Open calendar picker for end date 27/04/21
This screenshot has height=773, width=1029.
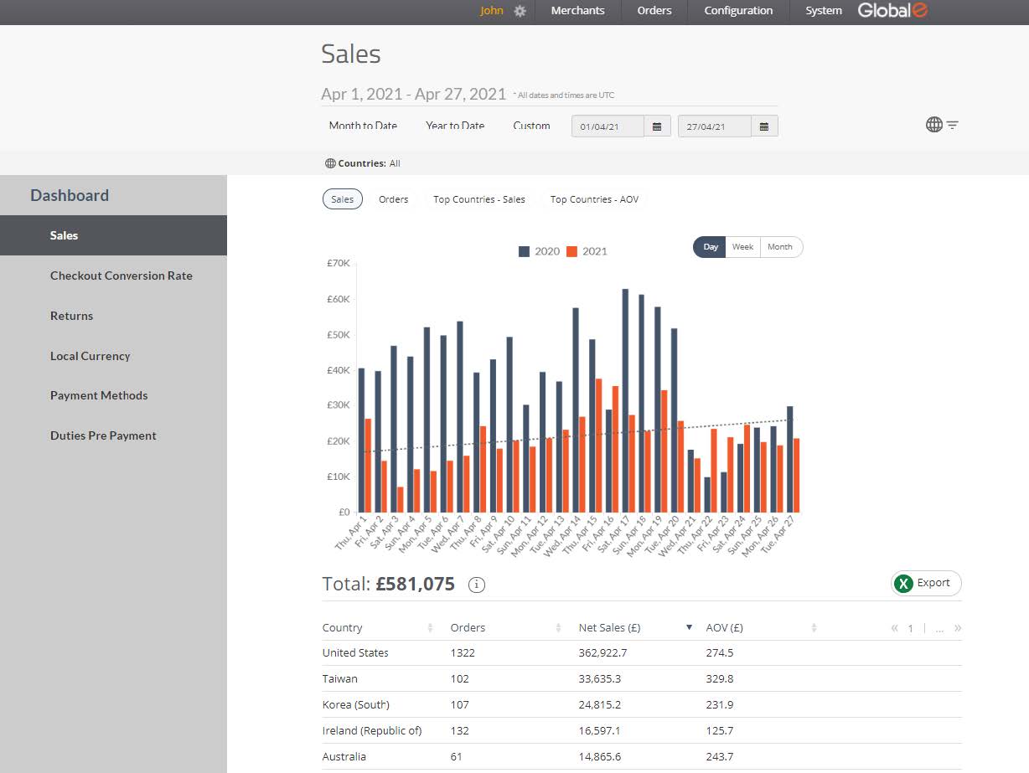(764, 126)
